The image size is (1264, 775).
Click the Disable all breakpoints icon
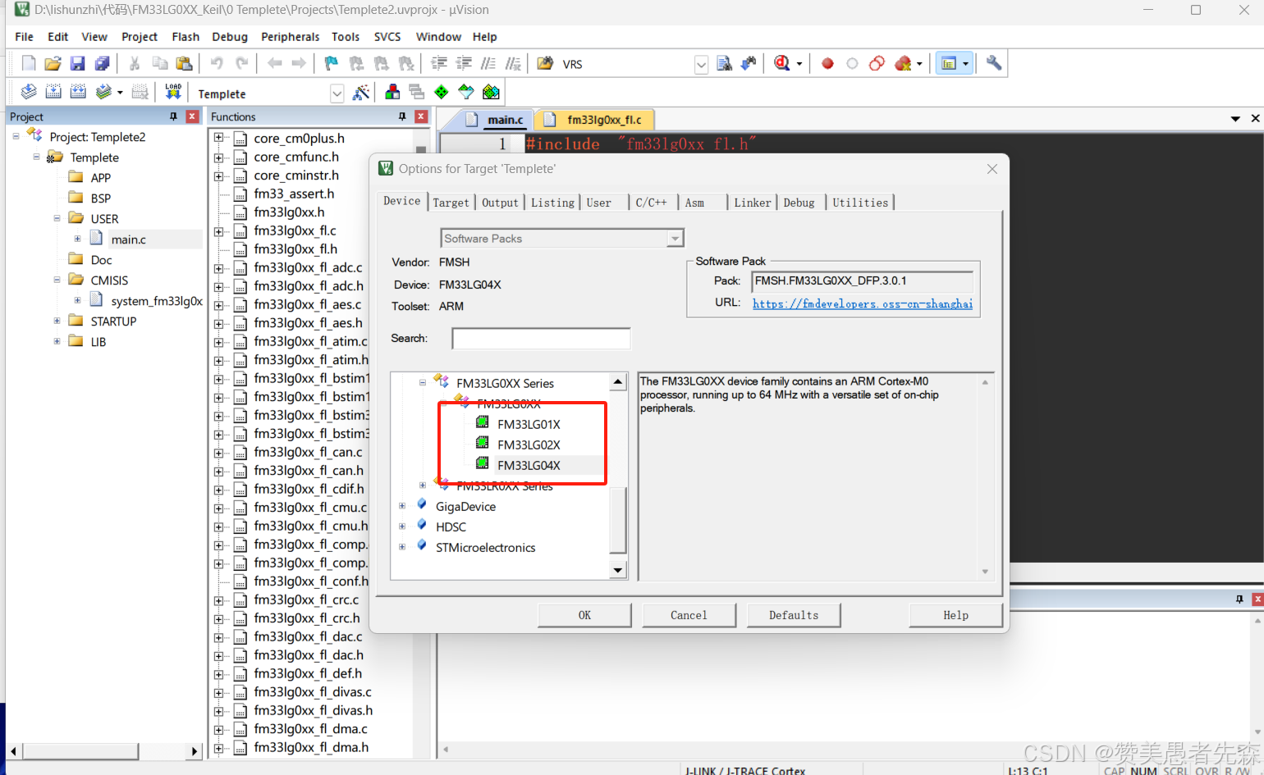click(x=877, y=63)
